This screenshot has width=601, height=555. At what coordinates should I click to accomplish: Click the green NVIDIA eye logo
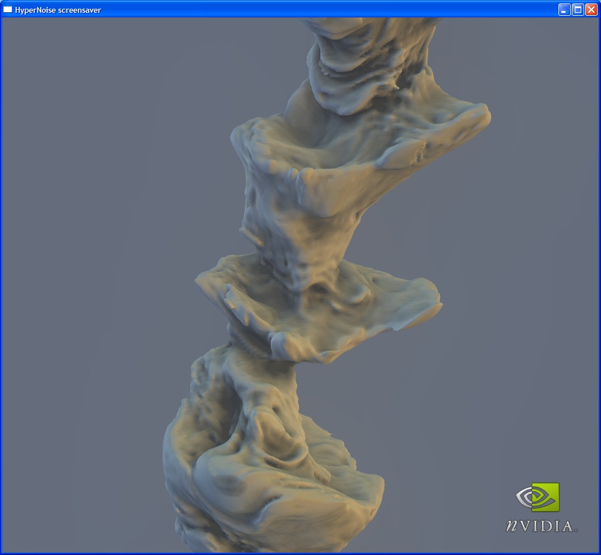coord(538,497)
